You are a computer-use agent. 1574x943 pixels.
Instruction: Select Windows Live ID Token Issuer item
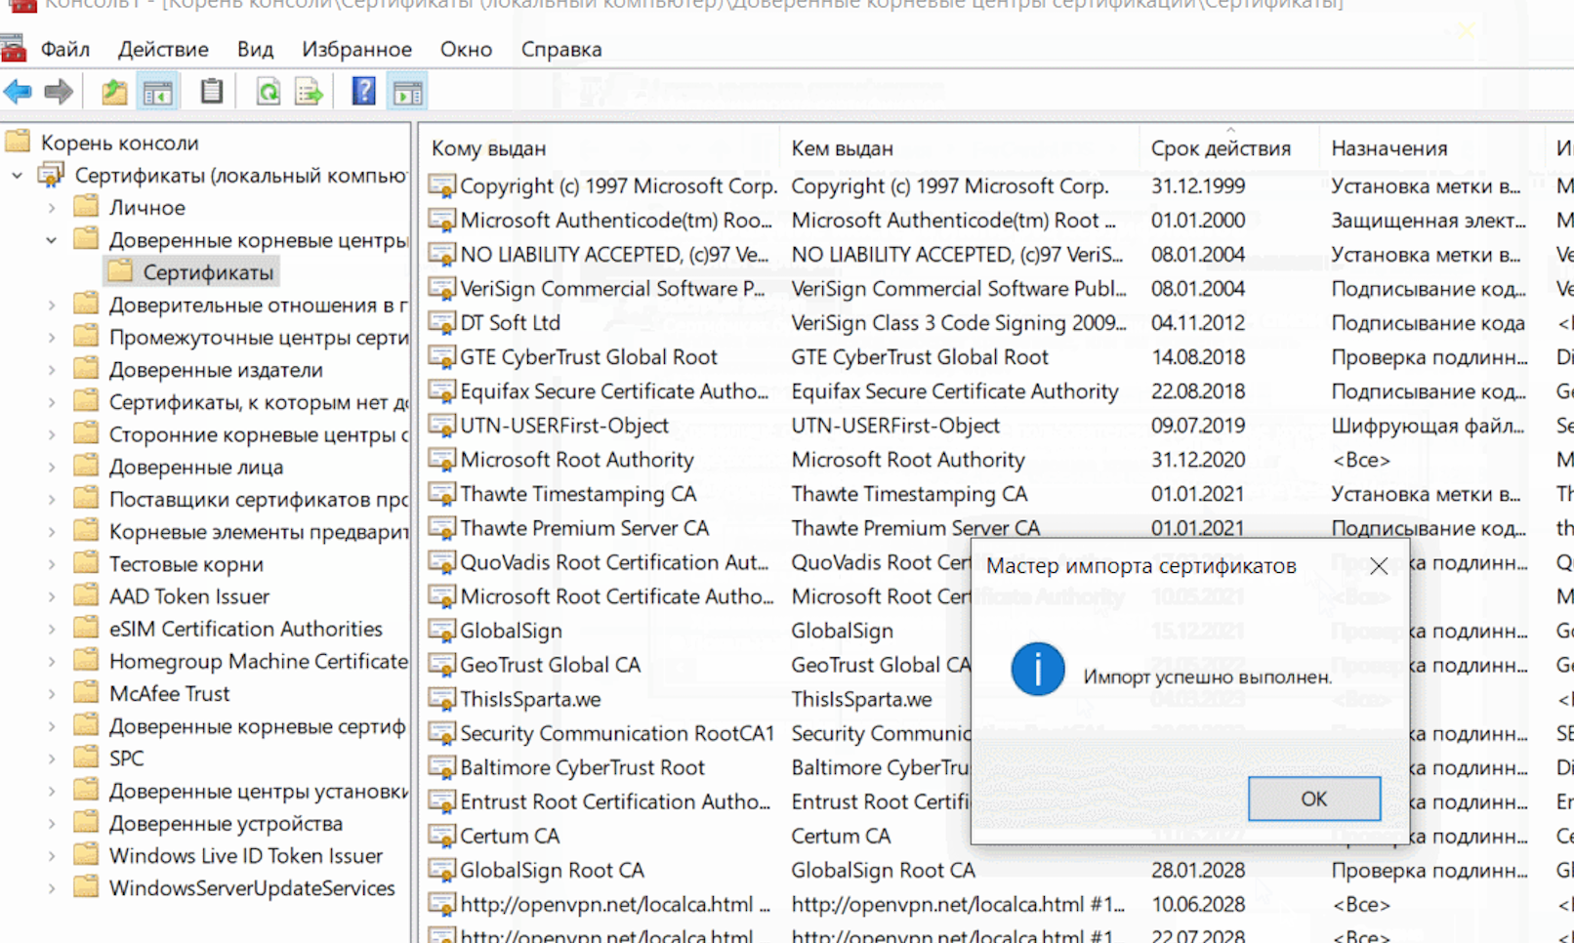click(x=245, y=855)
